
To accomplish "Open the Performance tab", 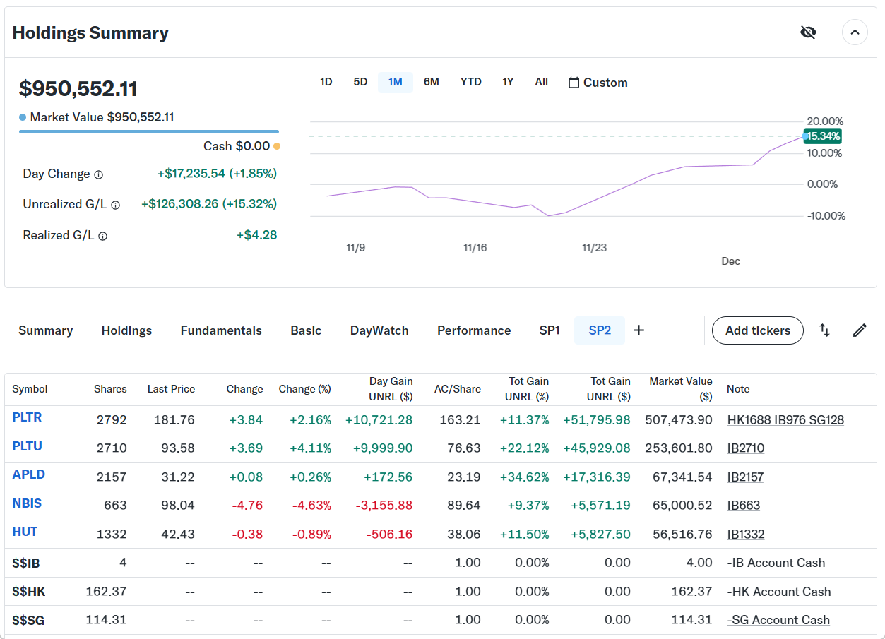I will (x=474, y=330).
